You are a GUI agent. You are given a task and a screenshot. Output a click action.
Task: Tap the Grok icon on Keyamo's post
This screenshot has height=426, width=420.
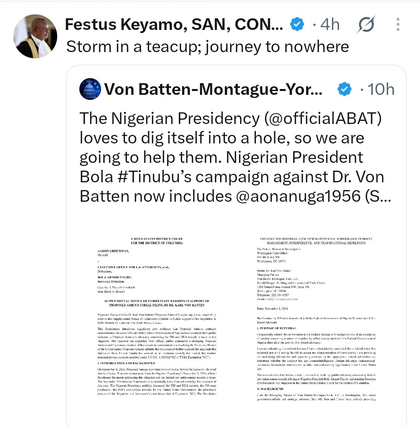366,24
